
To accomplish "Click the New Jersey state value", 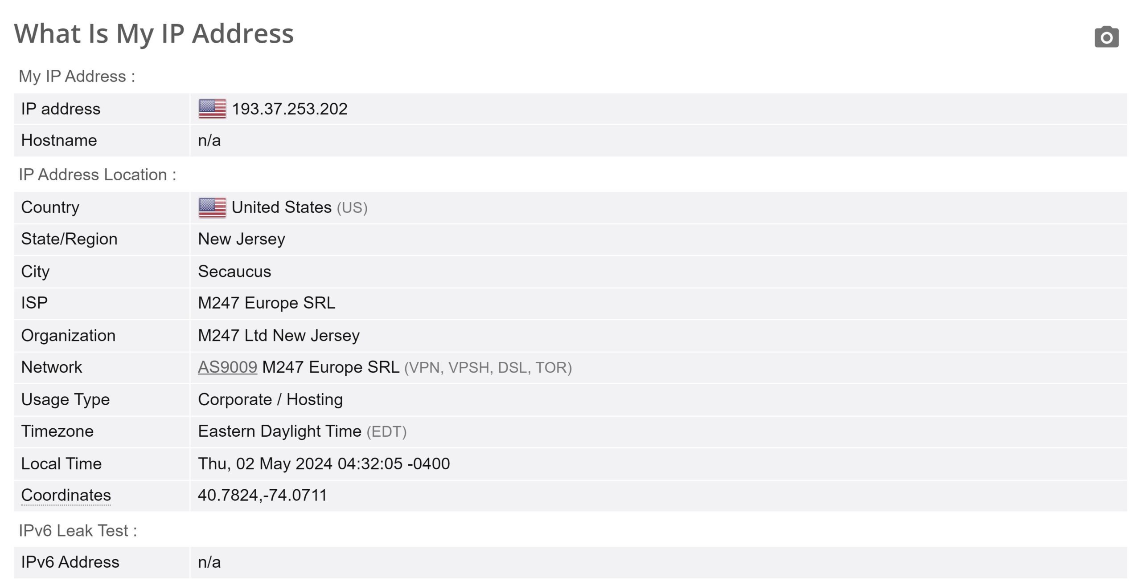I will [x=242, y=240].
